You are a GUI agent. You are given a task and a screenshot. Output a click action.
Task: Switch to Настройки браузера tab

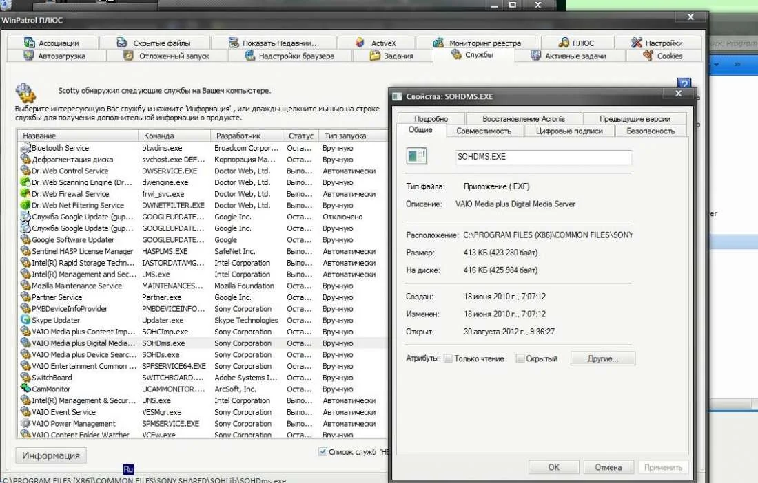(x=289, y=56)
